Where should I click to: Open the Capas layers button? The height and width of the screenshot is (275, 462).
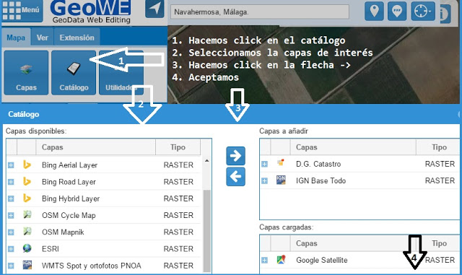(x=26, y=72)
